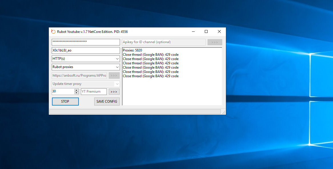The image size is (333, 169).
Task: Click the resize grip at window corner
Action: (x=224, y=112)
